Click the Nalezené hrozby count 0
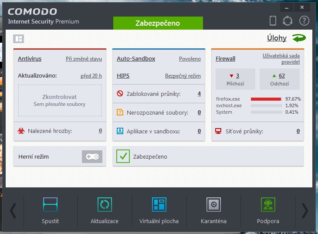 point(100,131)
